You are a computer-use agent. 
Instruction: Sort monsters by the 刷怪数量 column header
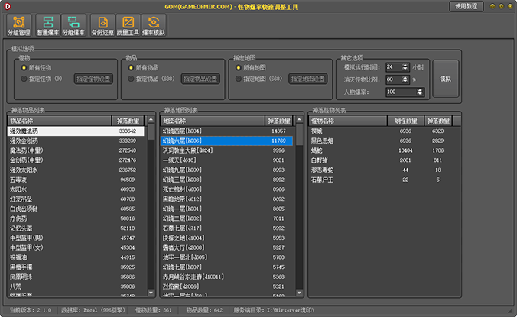pyautogui.click(x=405, y=121)
